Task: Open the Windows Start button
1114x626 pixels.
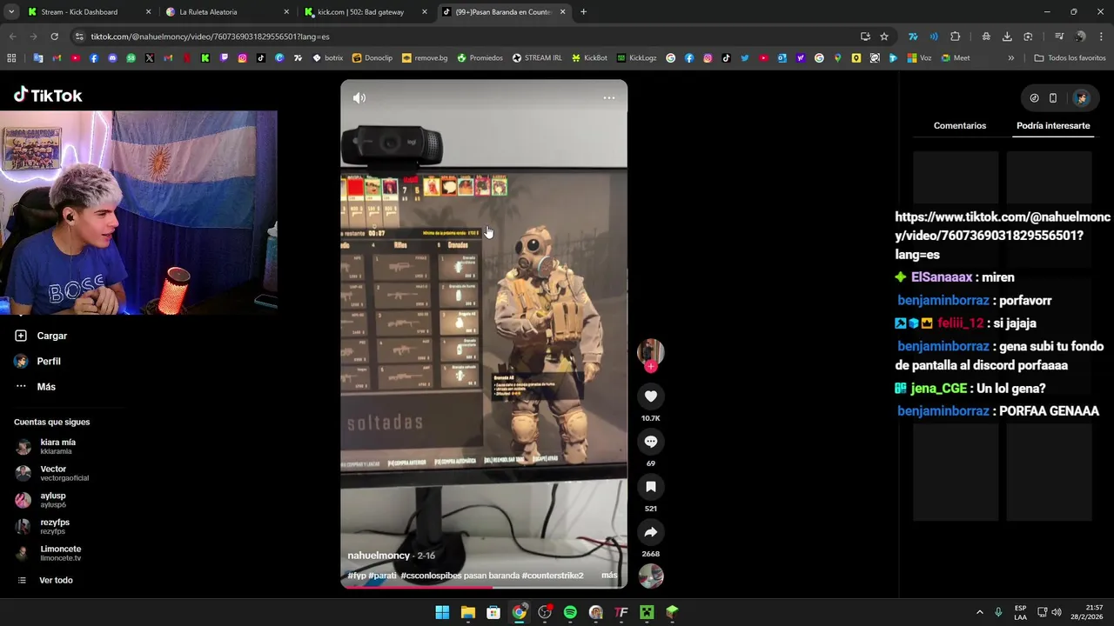Action: (442, 612)
